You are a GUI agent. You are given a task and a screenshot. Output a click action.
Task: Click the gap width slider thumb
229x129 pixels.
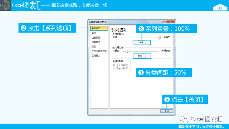click(x=127, y=52)
